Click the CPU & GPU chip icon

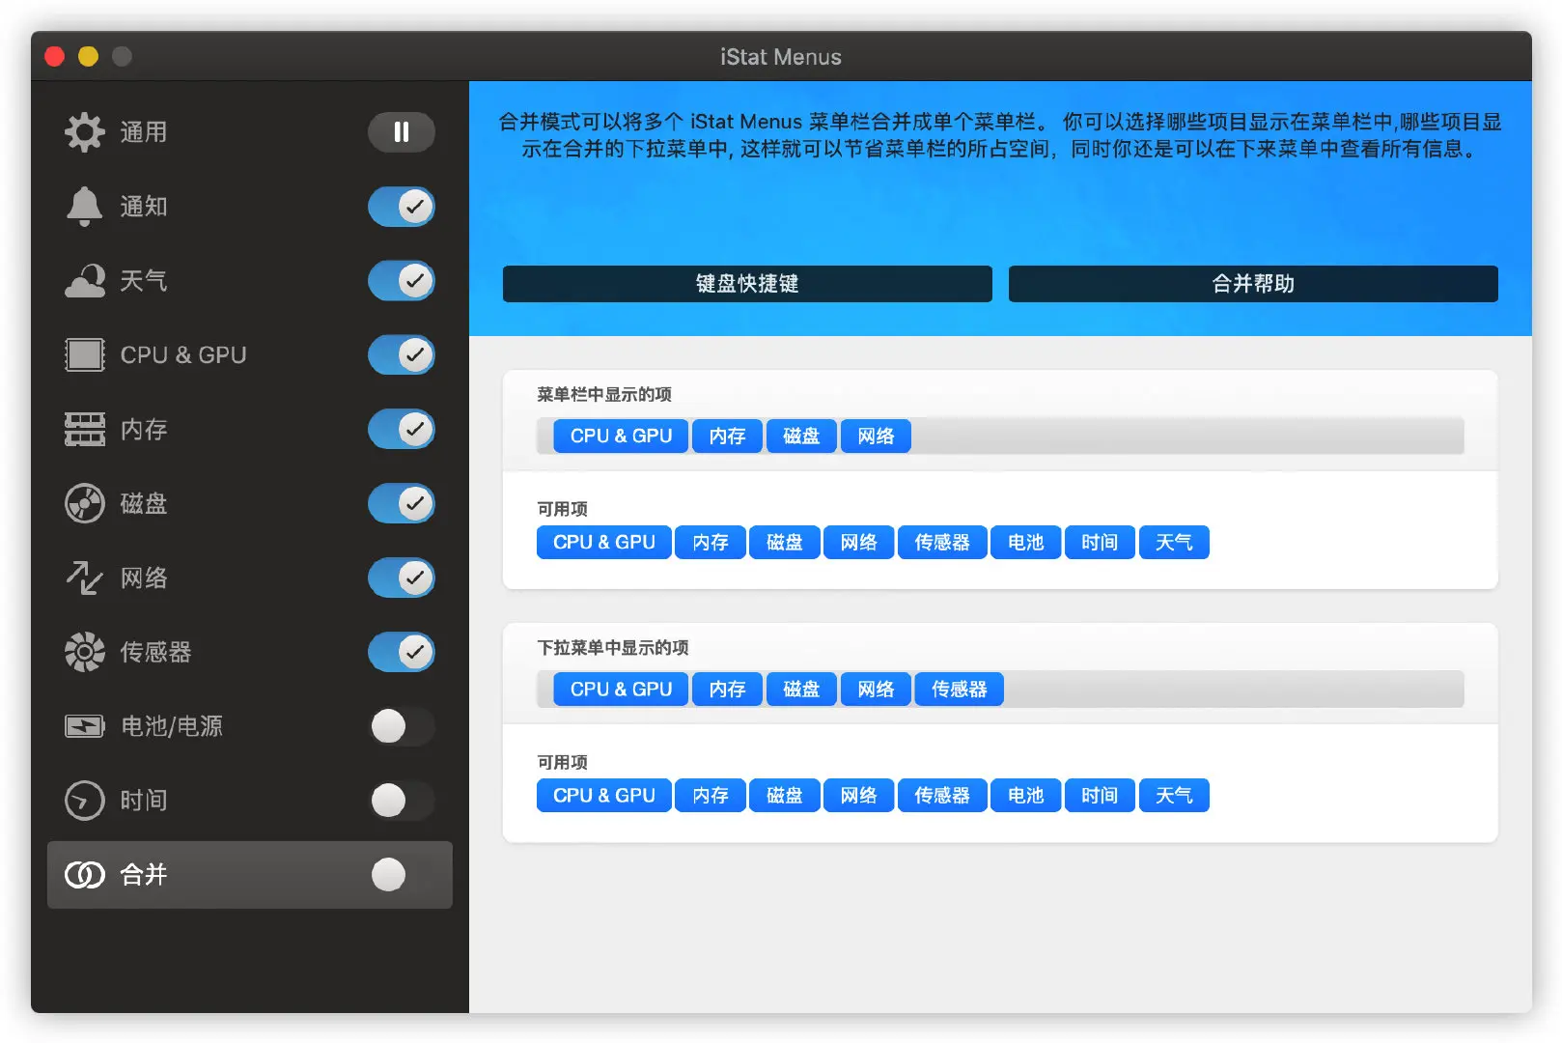click(x=85, y=355)
